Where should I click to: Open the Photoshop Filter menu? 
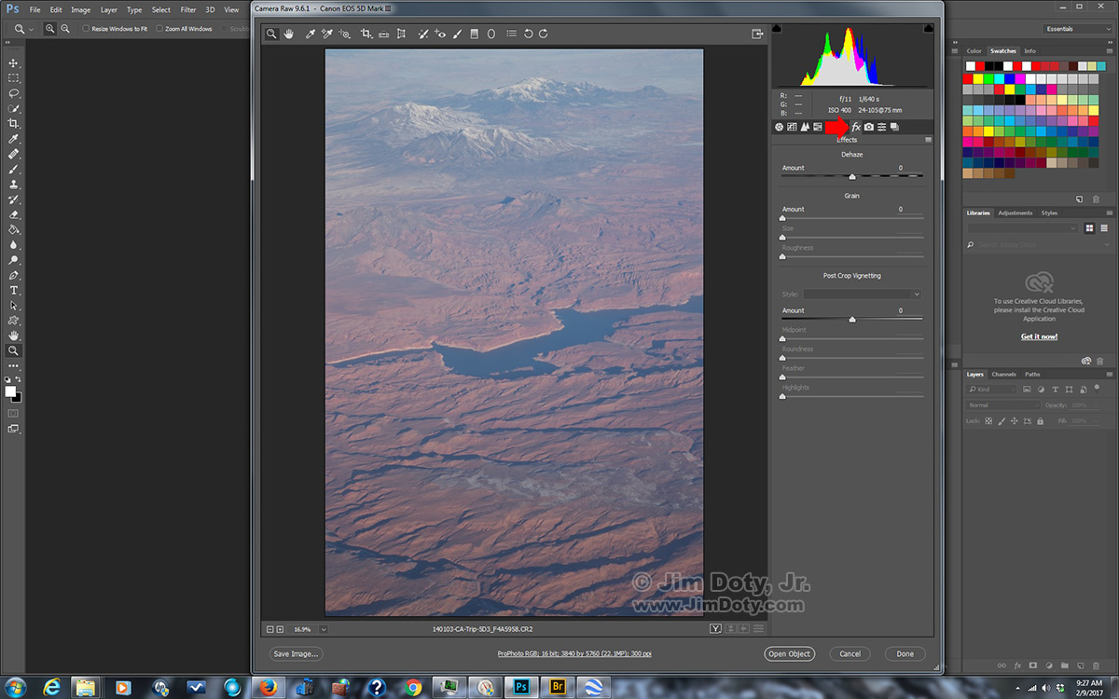pyautogui.click(x=188, y=9)
